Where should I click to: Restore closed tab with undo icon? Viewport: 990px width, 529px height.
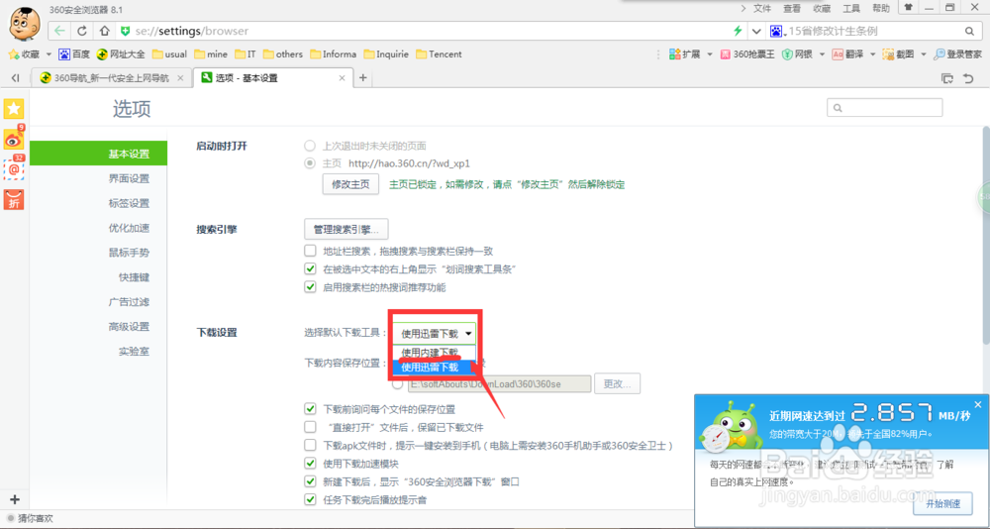click(968, 78)
